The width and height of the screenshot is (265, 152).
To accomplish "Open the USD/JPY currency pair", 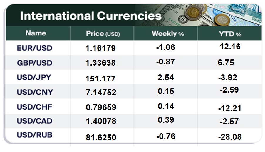I will coord(34,77).
